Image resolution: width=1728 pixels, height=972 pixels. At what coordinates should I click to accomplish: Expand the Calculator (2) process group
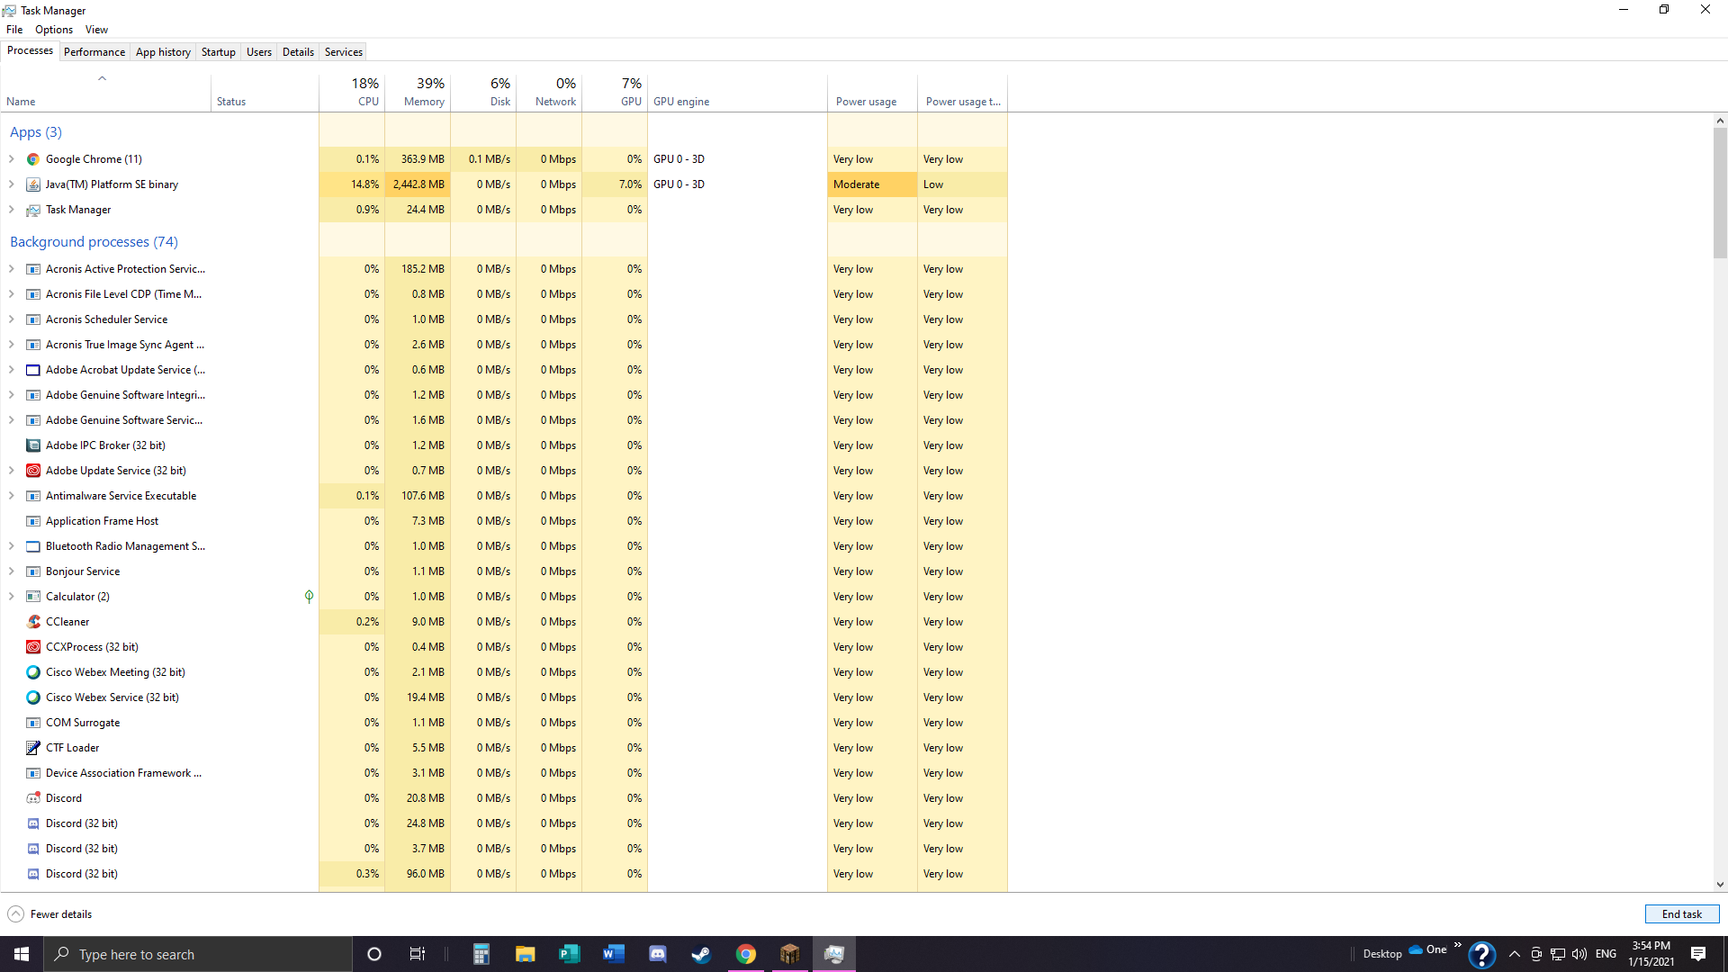tap(12, 597)
